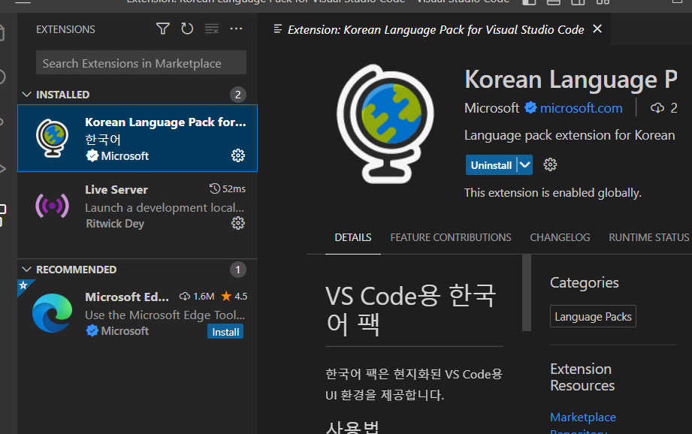Select the Microsoft Edge Tools recommended entry
Viewport: 692px width, 434px height.
[x=137, y=313]
